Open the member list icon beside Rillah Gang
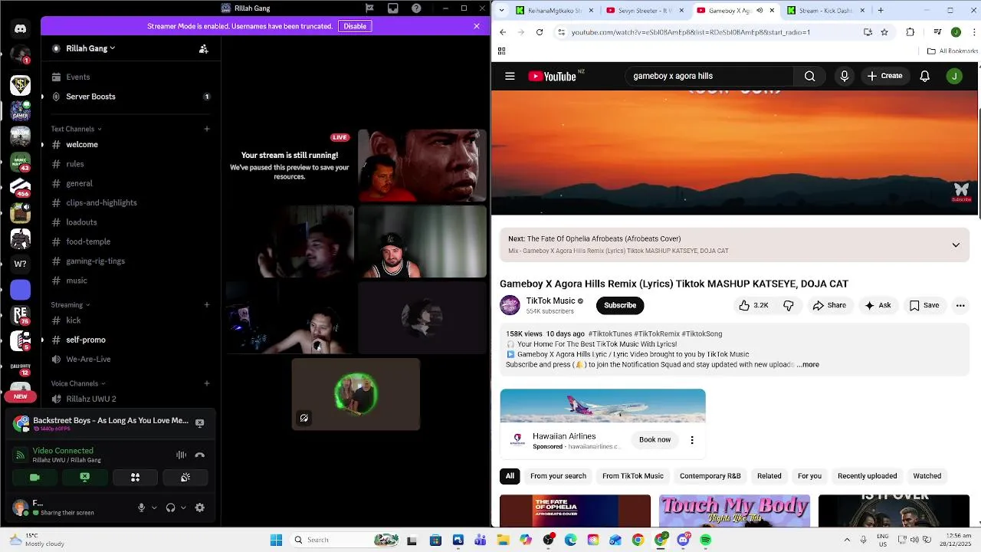Viewport: 981px width, 552px height. click(x=203, y=48)
